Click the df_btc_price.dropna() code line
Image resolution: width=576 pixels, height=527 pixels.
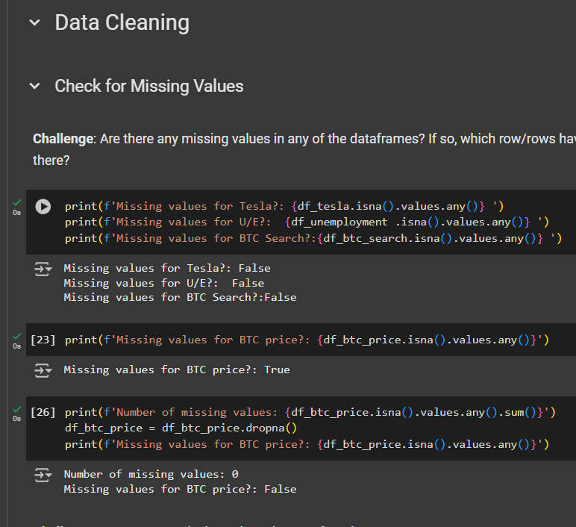[x=181, y=428]
